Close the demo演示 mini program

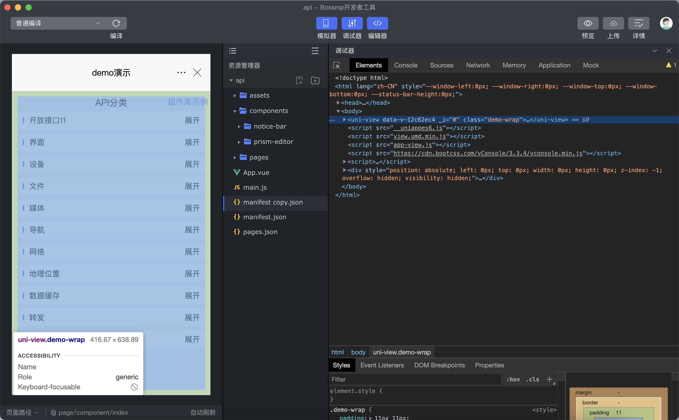click(x=197, y=72)
